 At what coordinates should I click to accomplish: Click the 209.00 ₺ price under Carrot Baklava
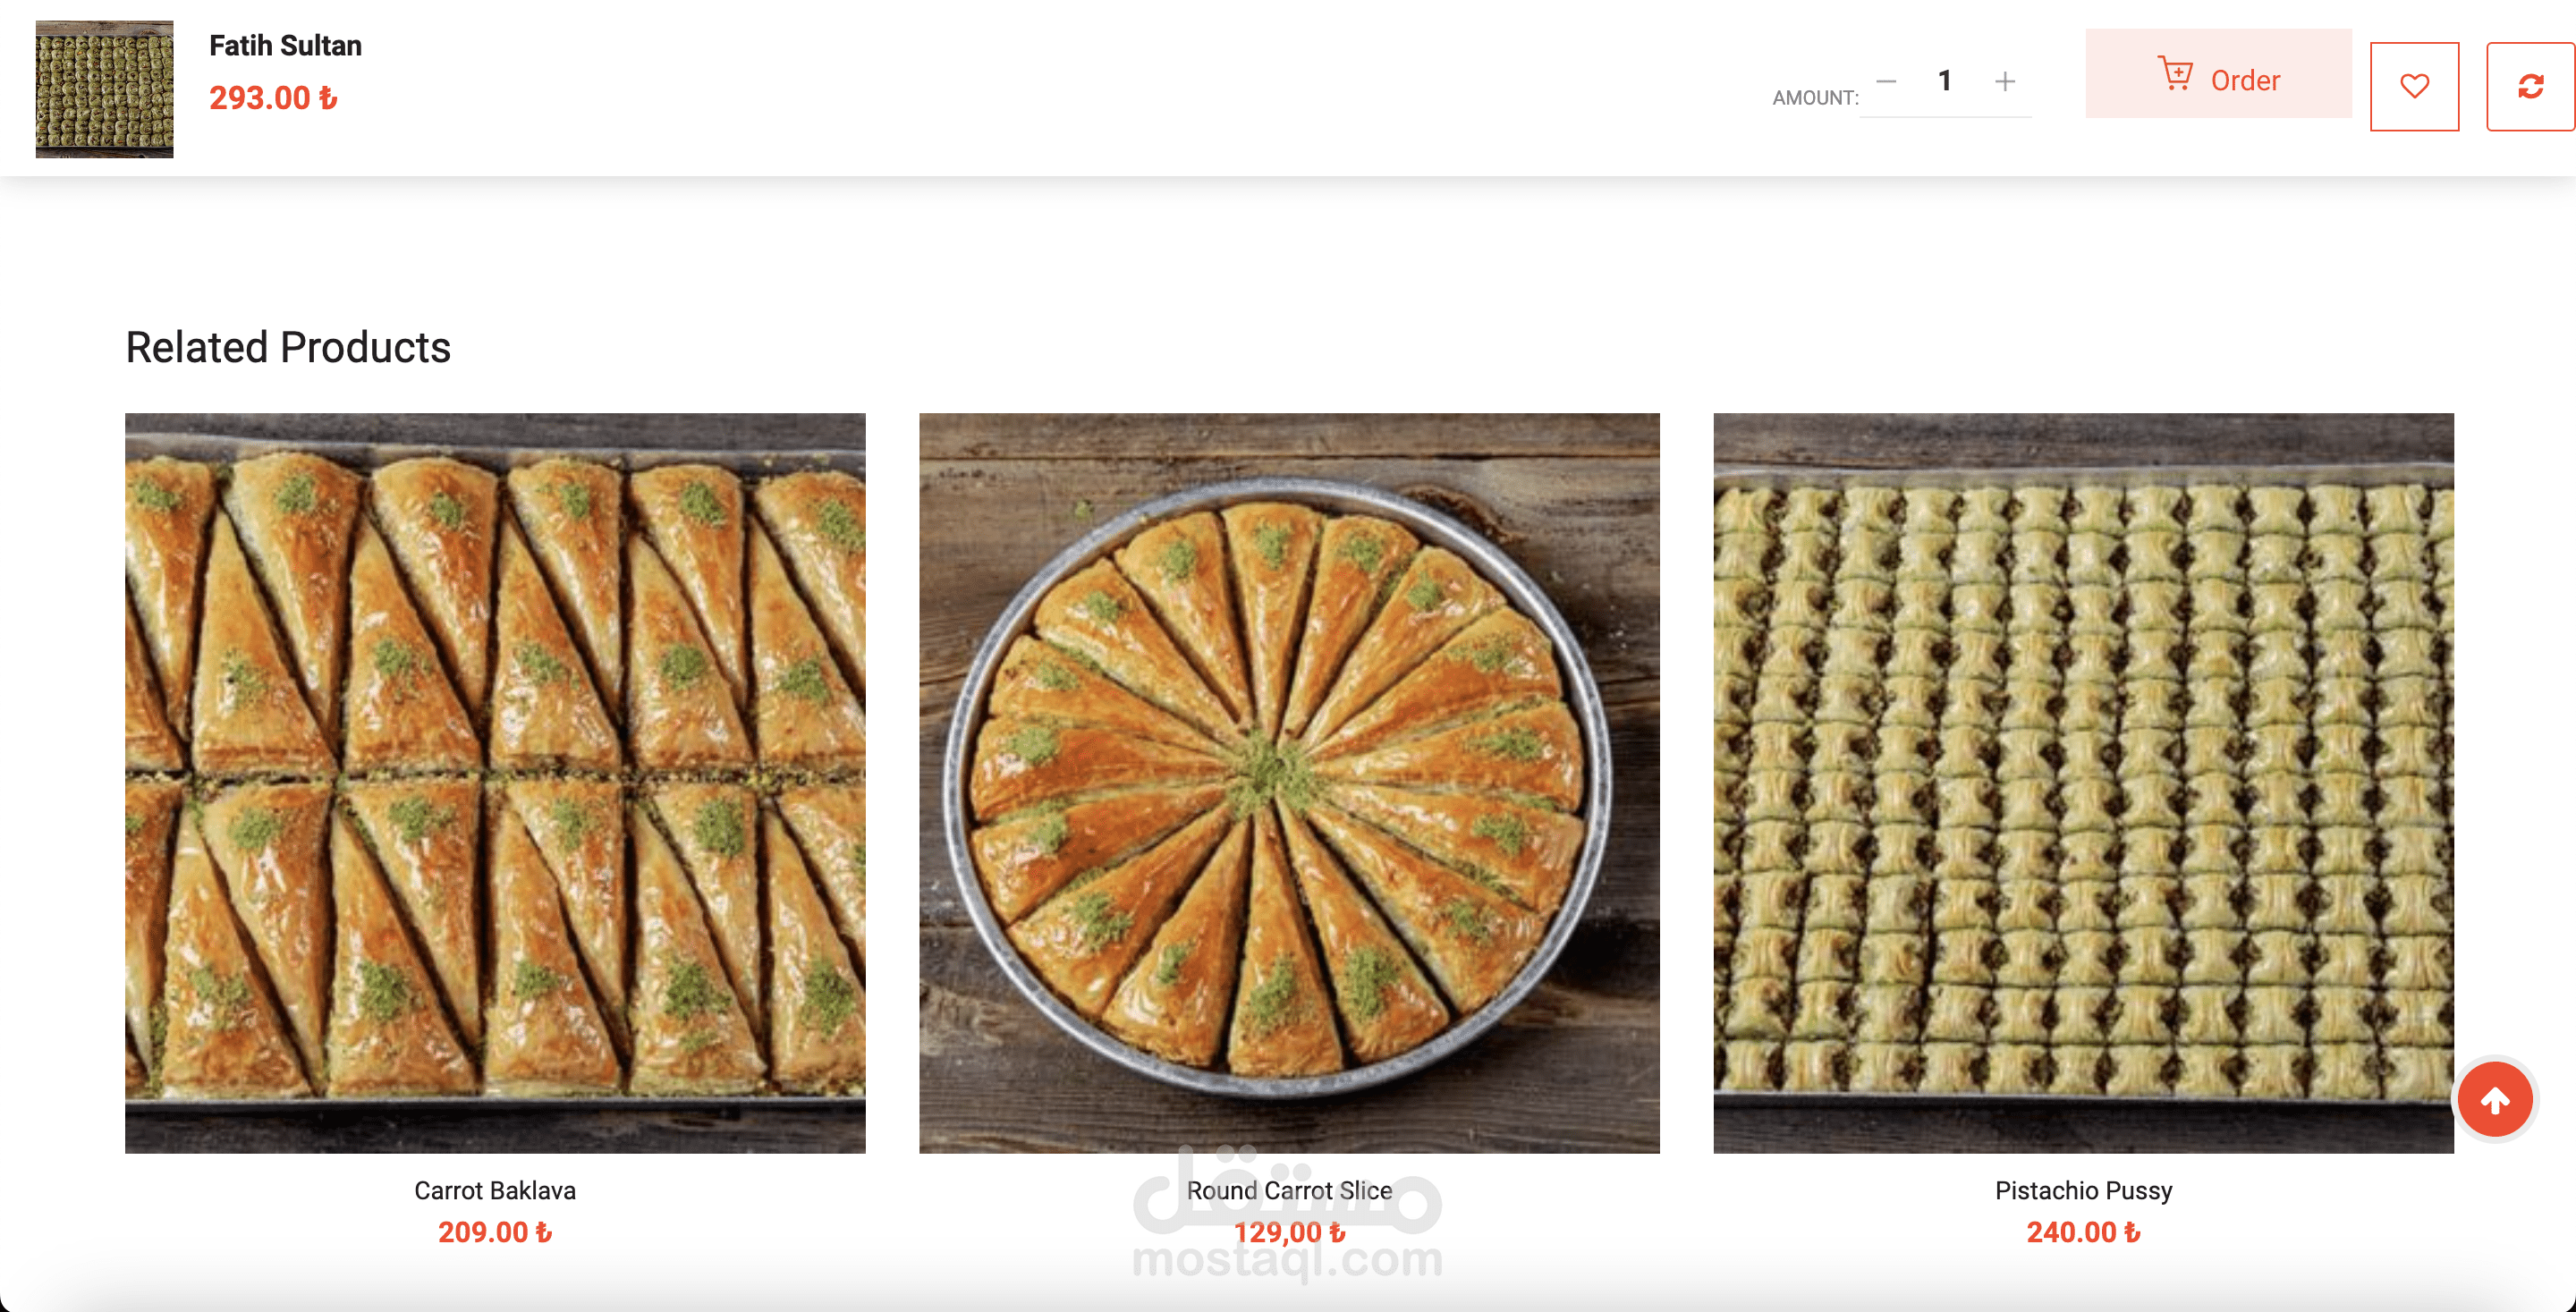click(495, 1232)
